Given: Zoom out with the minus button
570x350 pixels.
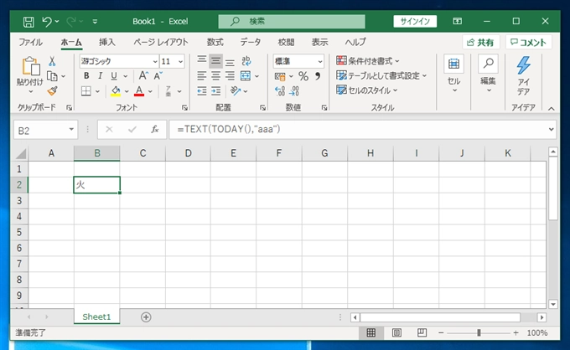Looking at the screenshot, I should coord(441,332).
